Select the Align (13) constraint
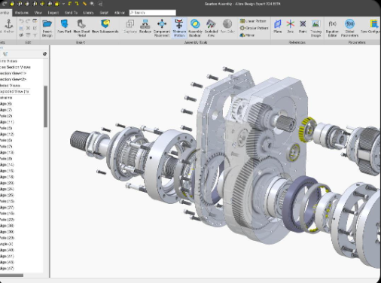This screenshot has width=381, height=283. (7, 153)
